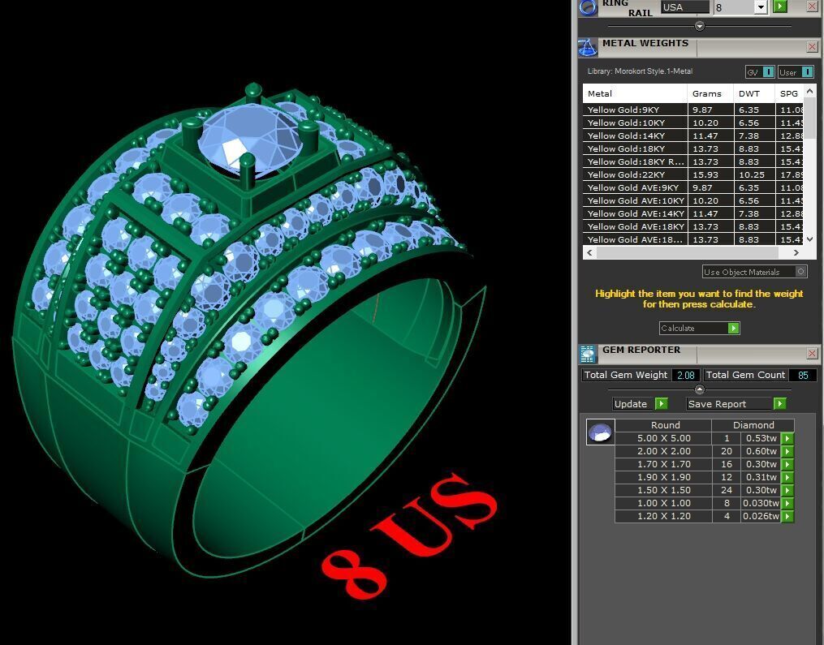
Task: Click green arrow beside Save Report
Action: coord(780,403)
